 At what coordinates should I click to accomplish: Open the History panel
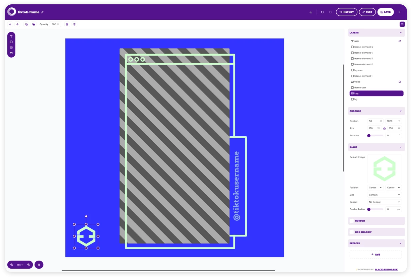coord(347,12)
